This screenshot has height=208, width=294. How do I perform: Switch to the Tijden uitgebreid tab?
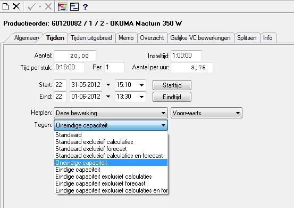point(91,38)
